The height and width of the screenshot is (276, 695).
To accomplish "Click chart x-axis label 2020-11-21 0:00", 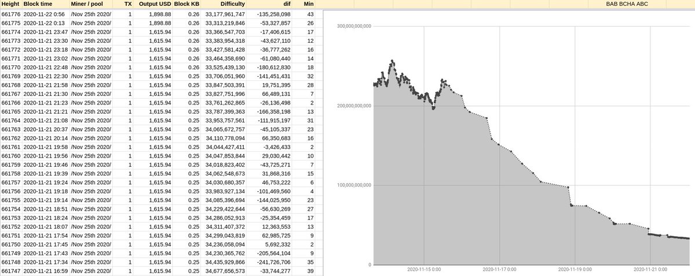I will click(x=650, y=269).
